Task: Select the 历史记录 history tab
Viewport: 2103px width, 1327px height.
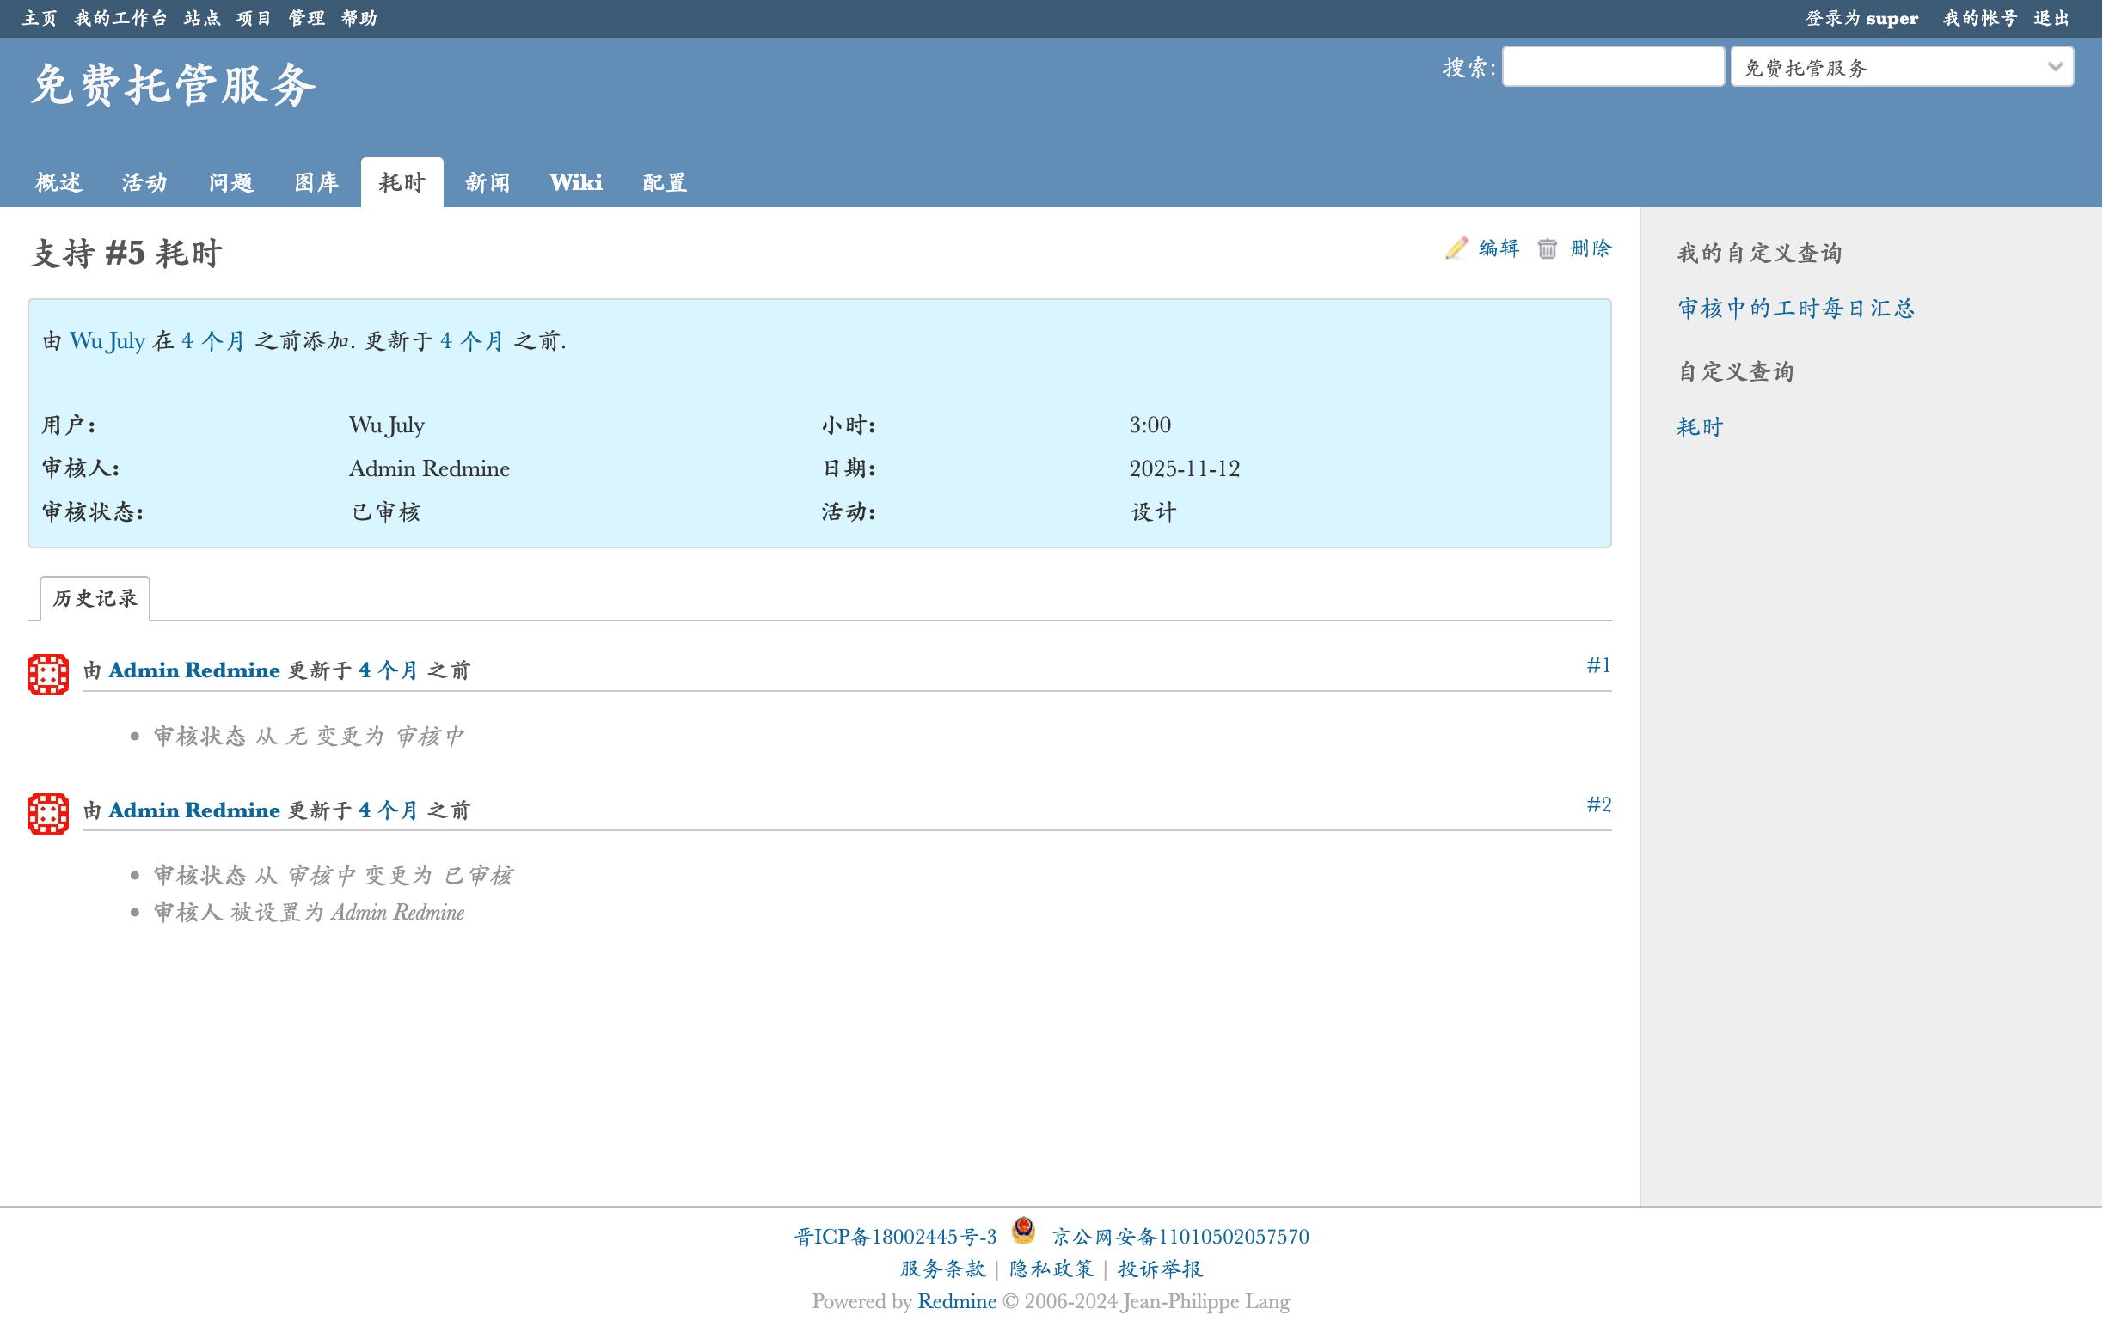Action: tap(95, 598)
